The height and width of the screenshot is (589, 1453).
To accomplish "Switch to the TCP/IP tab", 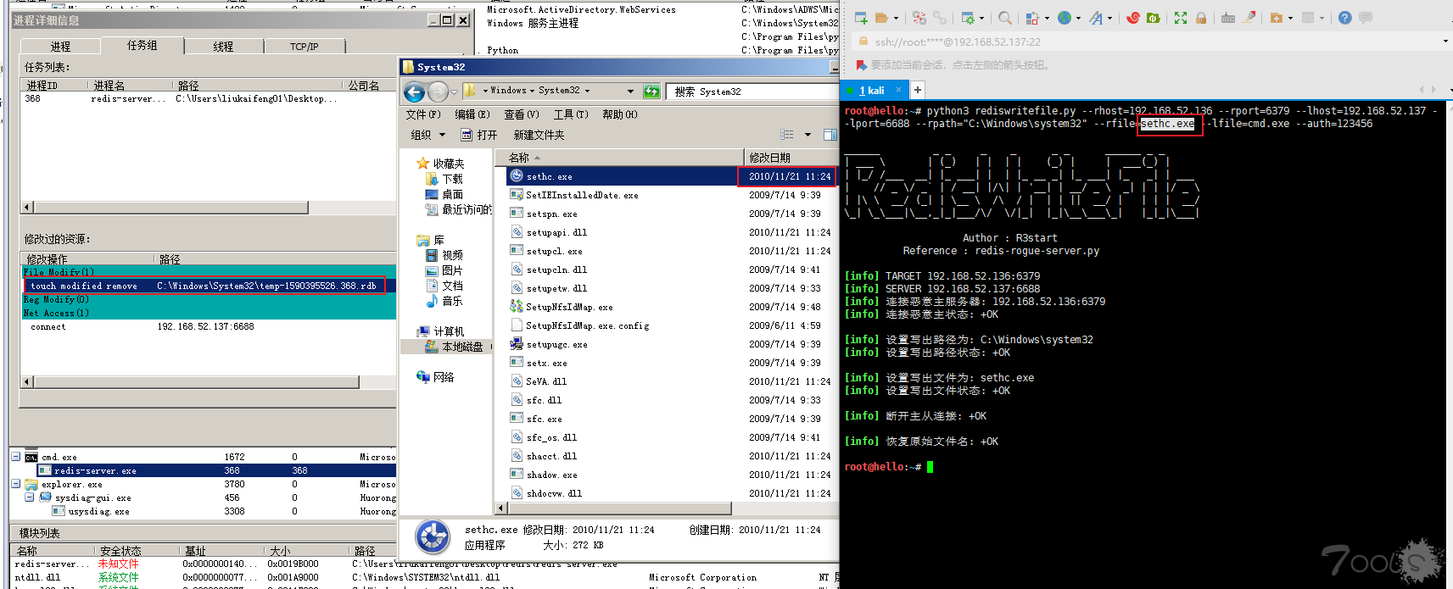I will coord(305,47).
